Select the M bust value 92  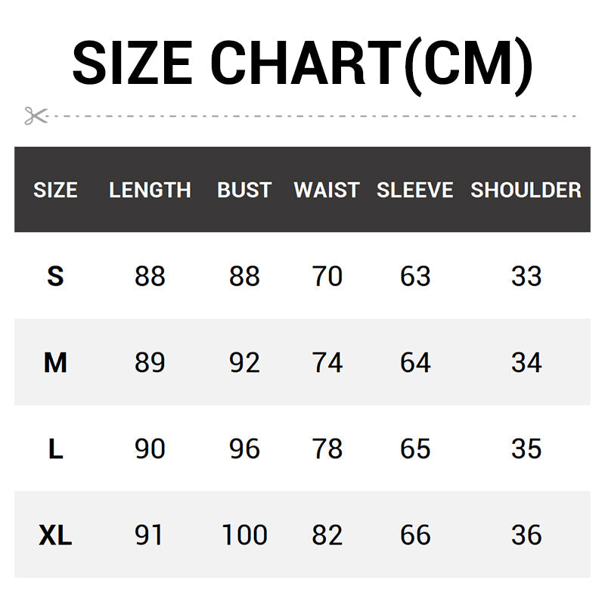(x=244, y=363)
